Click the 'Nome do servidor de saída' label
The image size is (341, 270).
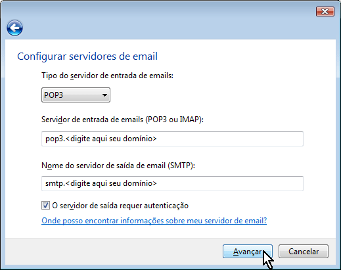click(118, 166)
